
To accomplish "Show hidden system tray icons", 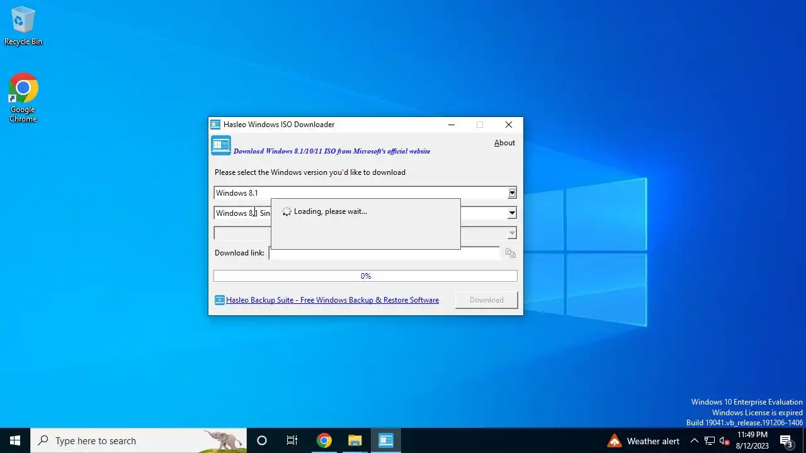I will (694, 441).
